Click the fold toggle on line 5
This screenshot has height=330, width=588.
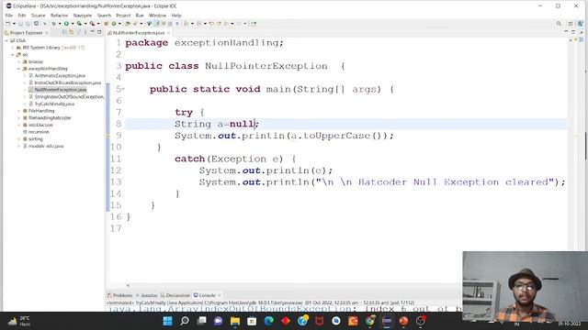(123, 89)
